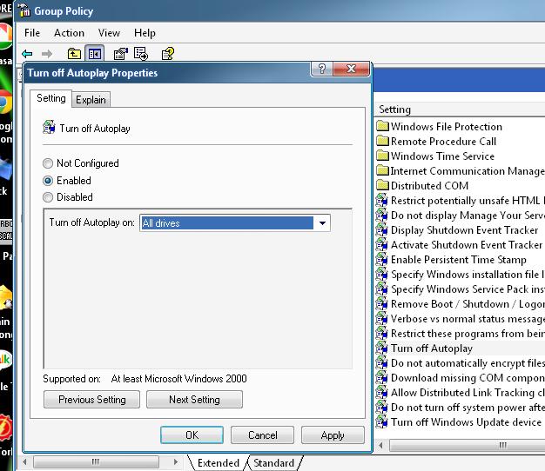Screen dimensions: 545x471
Task: Click the Windows File Protection folder icon
Action: pyautogui.click(x=382, y=126)
